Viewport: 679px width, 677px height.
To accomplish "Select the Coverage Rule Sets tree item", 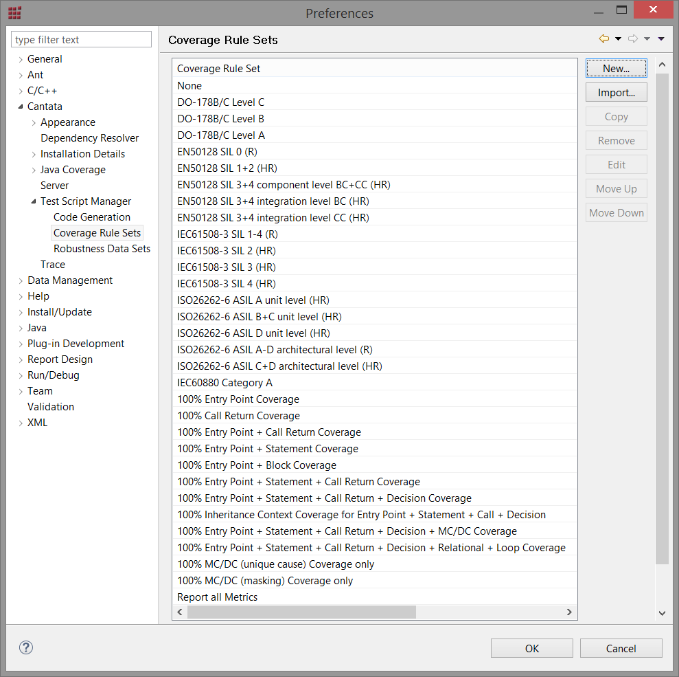I will 97,233.
